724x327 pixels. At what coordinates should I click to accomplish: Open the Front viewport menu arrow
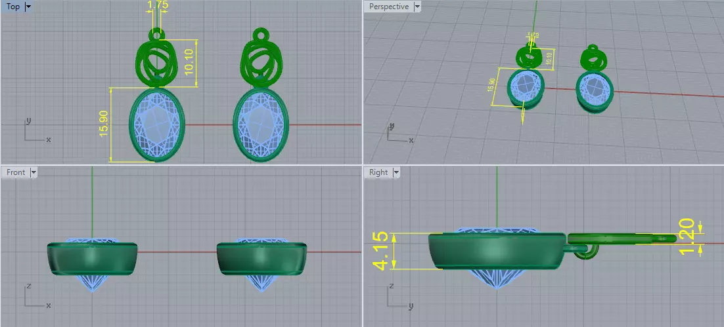tap(34, 172)
